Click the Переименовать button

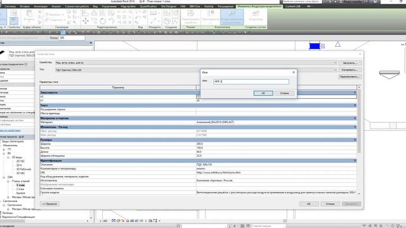(350, 77)
